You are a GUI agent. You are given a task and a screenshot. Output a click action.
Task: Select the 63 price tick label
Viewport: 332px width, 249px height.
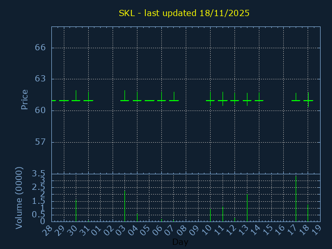[x=40, y=79]
